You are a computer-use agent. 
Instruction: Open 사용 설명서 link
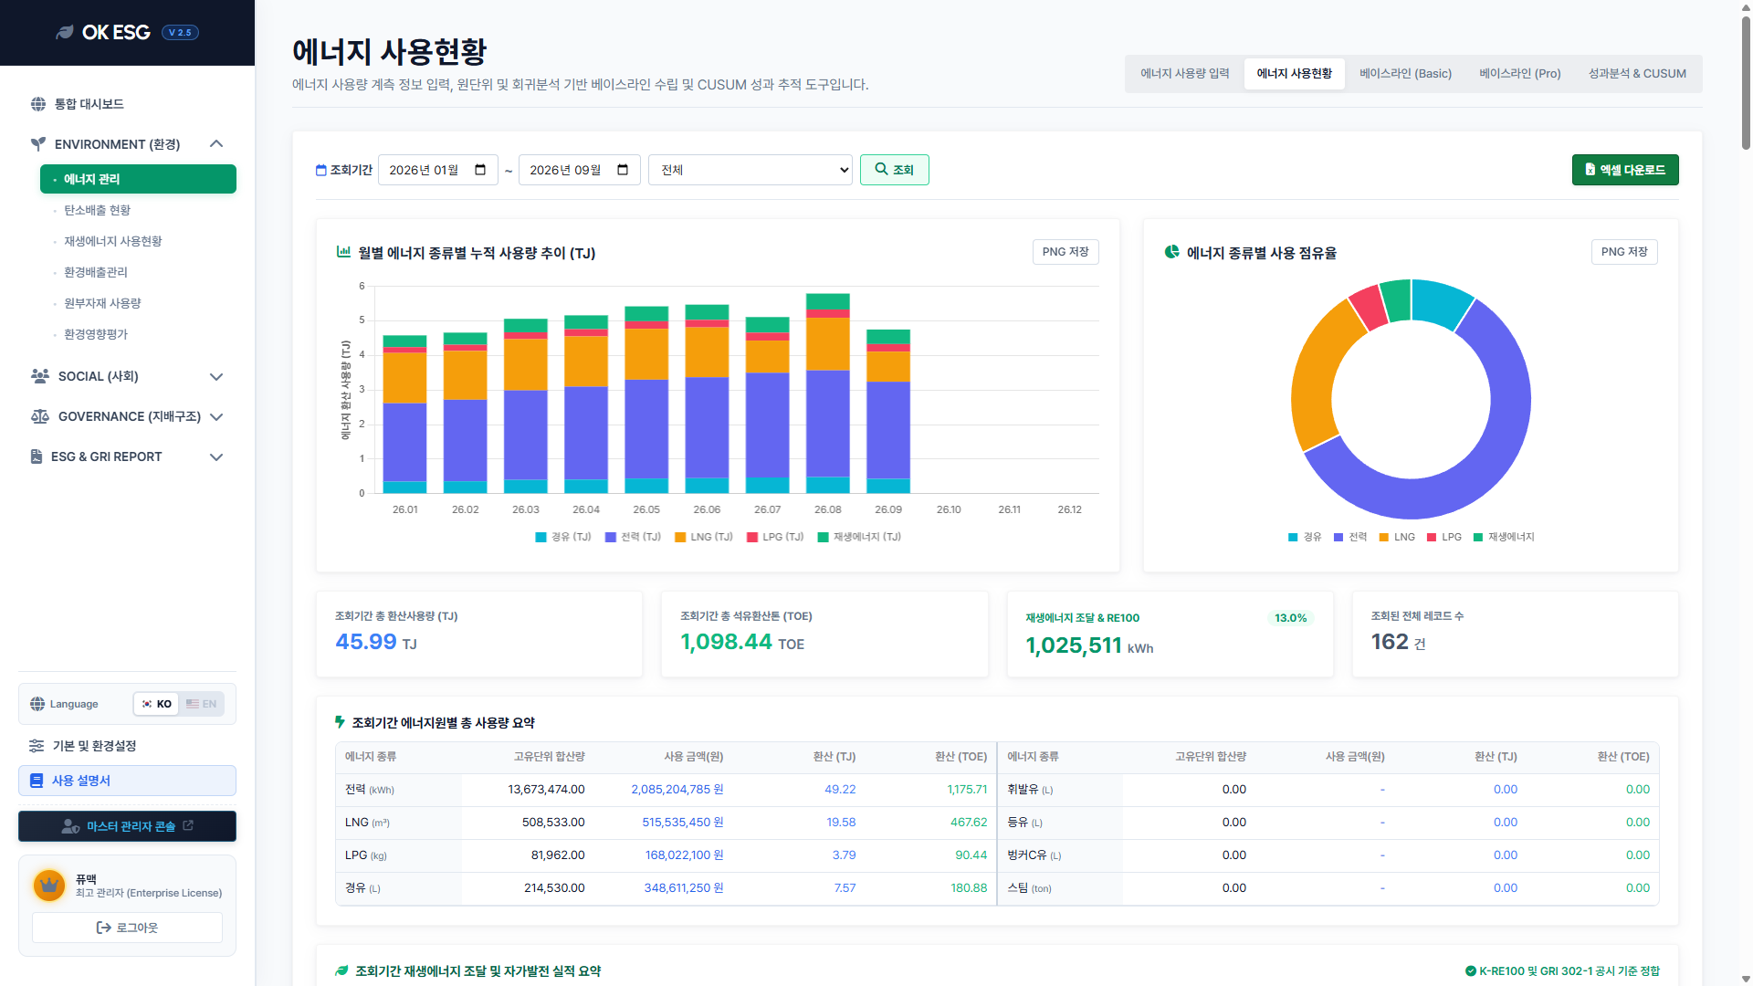127,781
